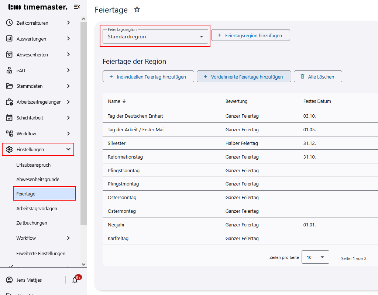Screen dimensions: 378x295
Task: Mark Feiertage as favorite with star icon
Action: click(137, 10)
